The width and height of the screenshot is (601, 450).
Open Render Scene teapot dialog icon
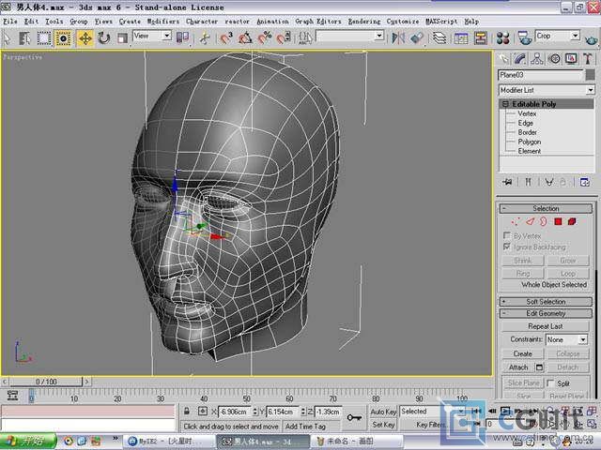click(524, 37)
